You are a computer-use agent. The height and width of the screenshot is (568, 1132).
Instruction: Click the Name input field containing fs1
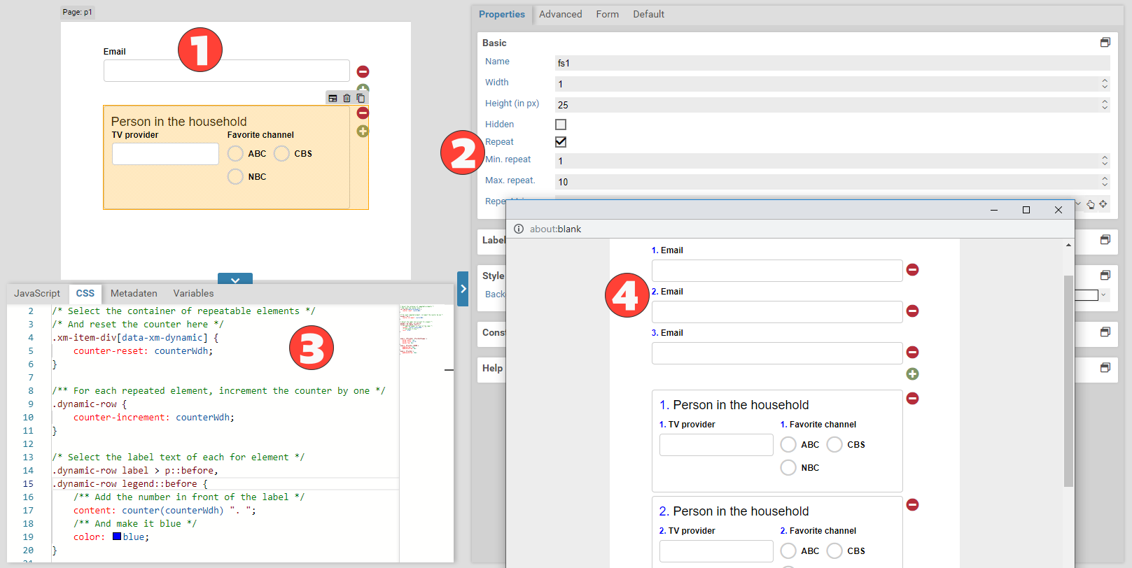(832, 63)
